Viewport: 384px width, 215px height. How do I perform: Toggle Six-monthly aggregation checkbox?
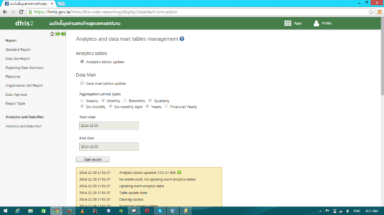pos(82,106)
